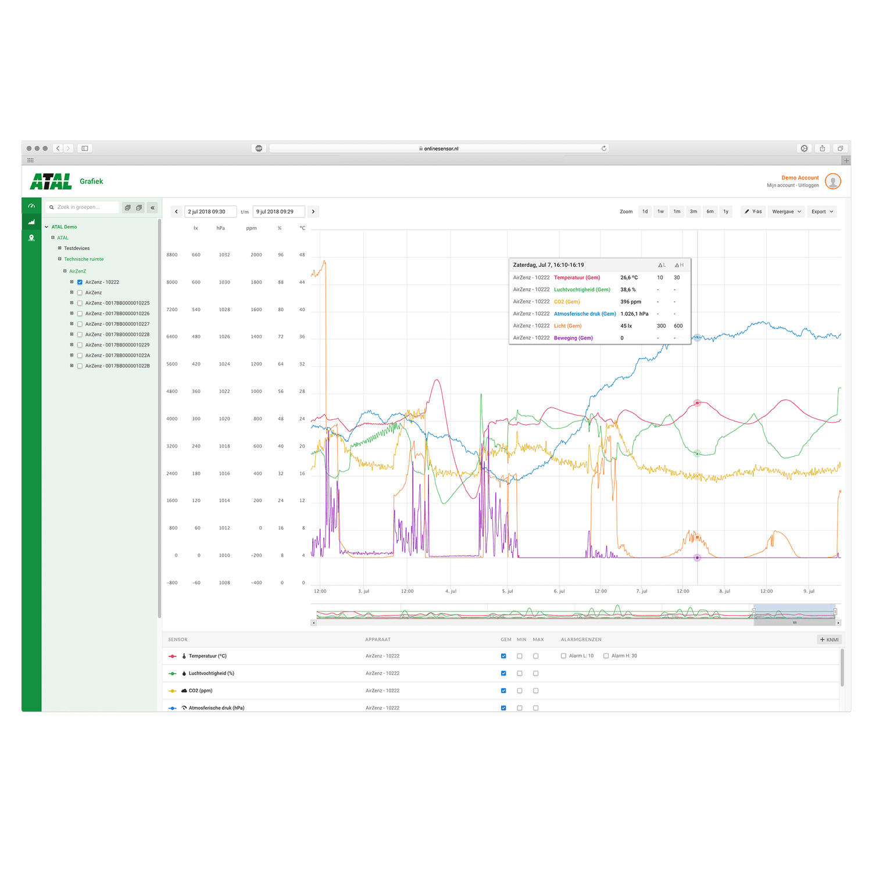Advance to next date range with right arrow
The width and height of the screenshot is (872, 872).
coord(313,212)
